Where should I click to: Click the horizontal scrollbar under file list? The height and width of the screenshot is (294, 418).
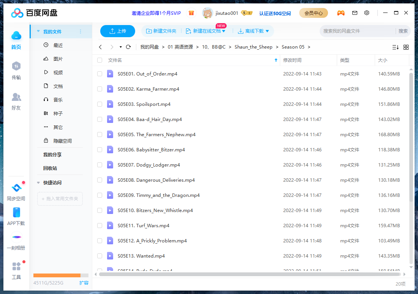point(250,274)
